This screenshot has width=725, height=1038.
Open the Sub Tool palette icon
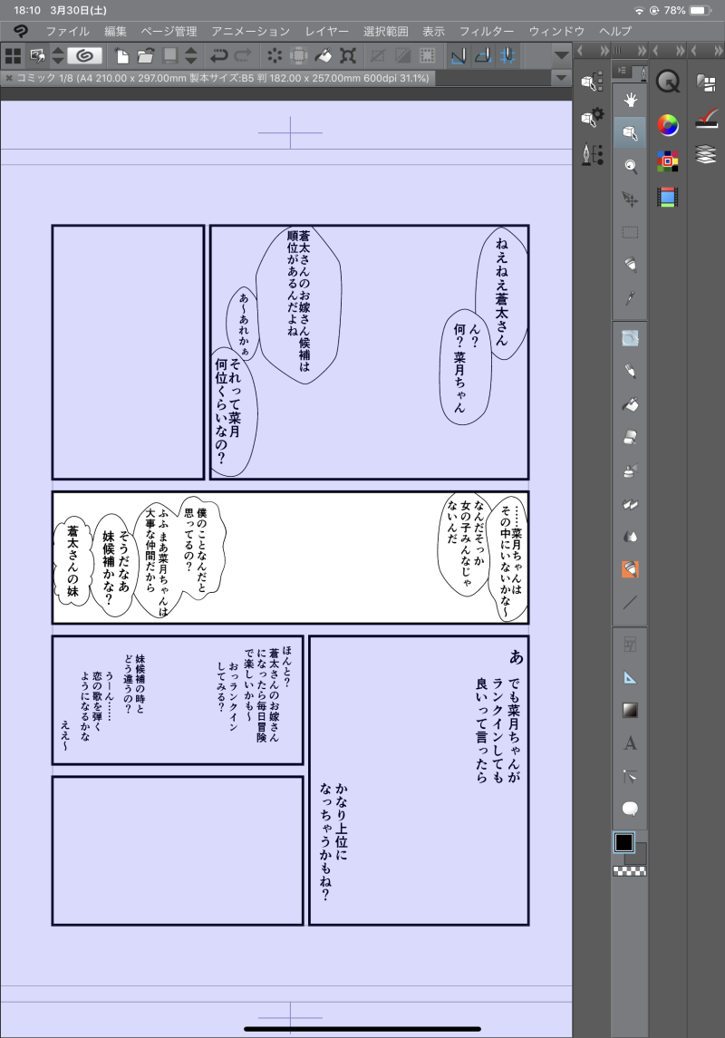point(592,82)
